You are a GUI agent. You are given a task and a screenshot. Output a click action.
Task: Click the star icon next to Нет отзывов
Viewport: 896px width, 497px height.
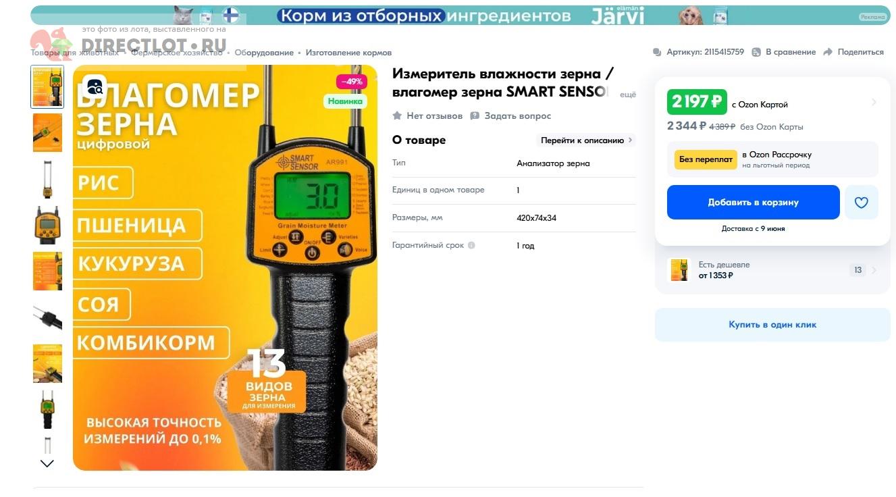pyautogui.click(x=397, y=115)
